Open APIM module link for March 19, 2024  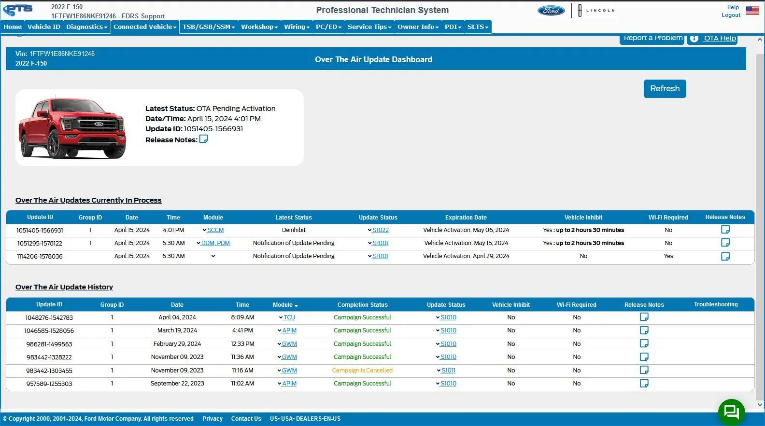pyautogui.click(x=289, y=330)
